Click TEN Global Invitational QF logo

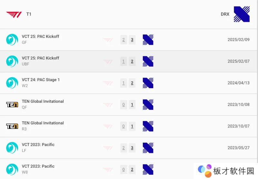[12, 105]
